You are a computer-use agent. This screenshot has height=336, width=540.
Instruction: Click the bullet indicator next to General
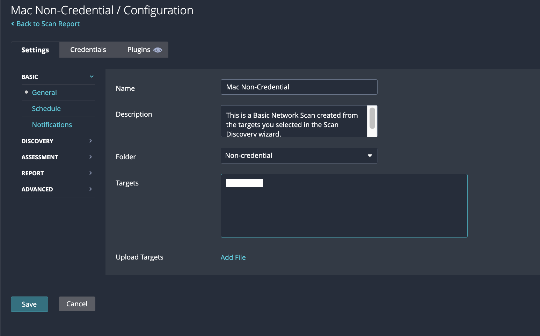click(x=26, y=92)
